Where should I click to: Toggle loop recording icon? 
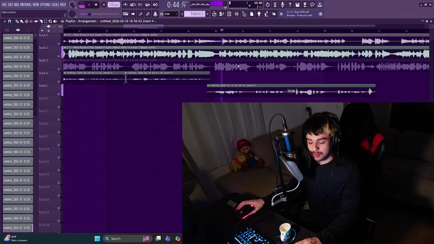155,5
